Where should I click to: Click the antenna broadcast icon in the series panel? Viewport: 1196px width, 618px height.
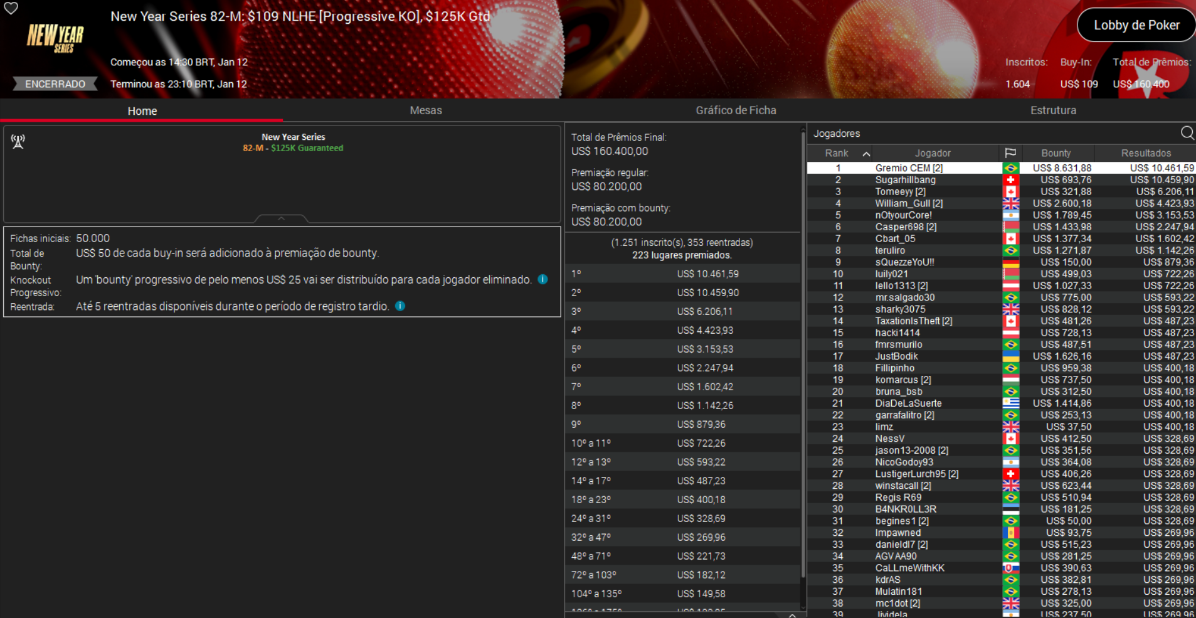(18, 141)
